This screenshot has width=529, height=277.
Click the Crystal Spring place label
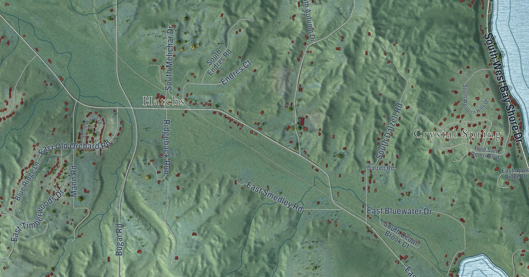pyautogui.click(x=457, y=134)
